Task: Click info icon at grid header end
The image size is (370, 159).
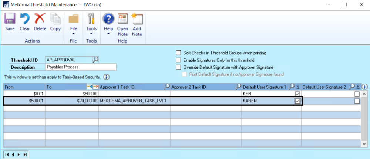Action: pos(365,87)
